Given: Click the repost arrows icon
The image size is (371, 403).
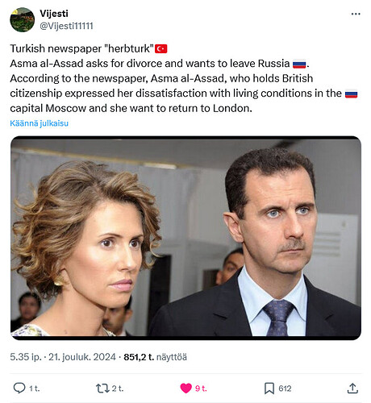Looking at the screenshot, I should click(102, 388).
